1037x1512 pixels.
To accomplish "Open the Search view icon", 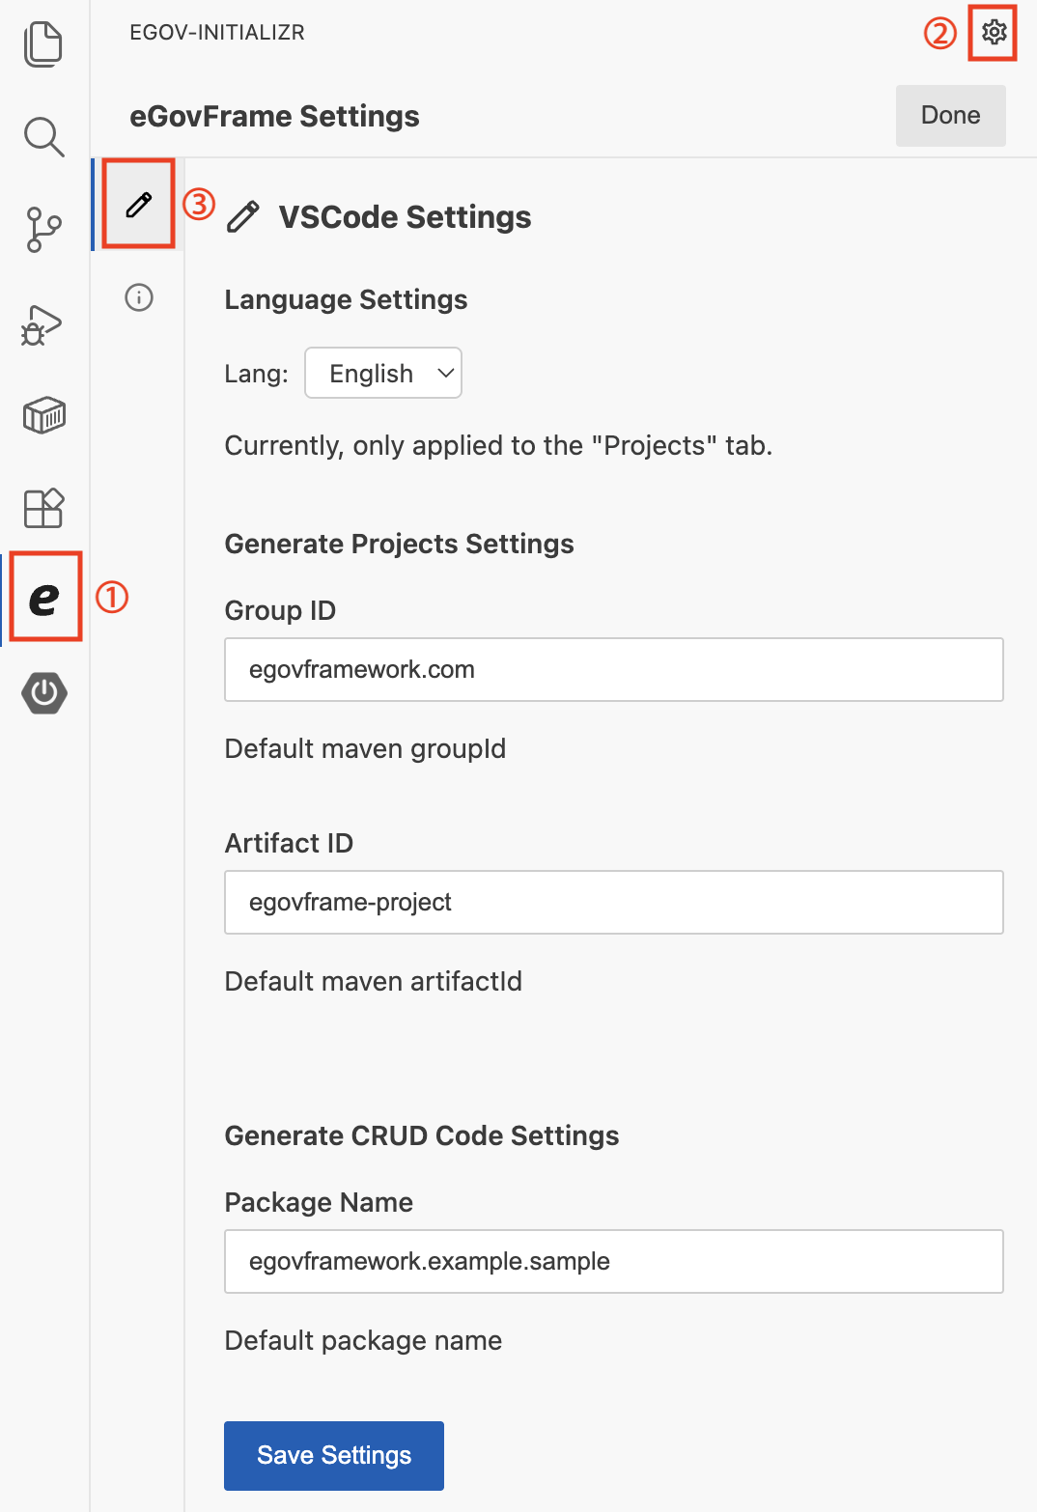I will click(43, 137).
